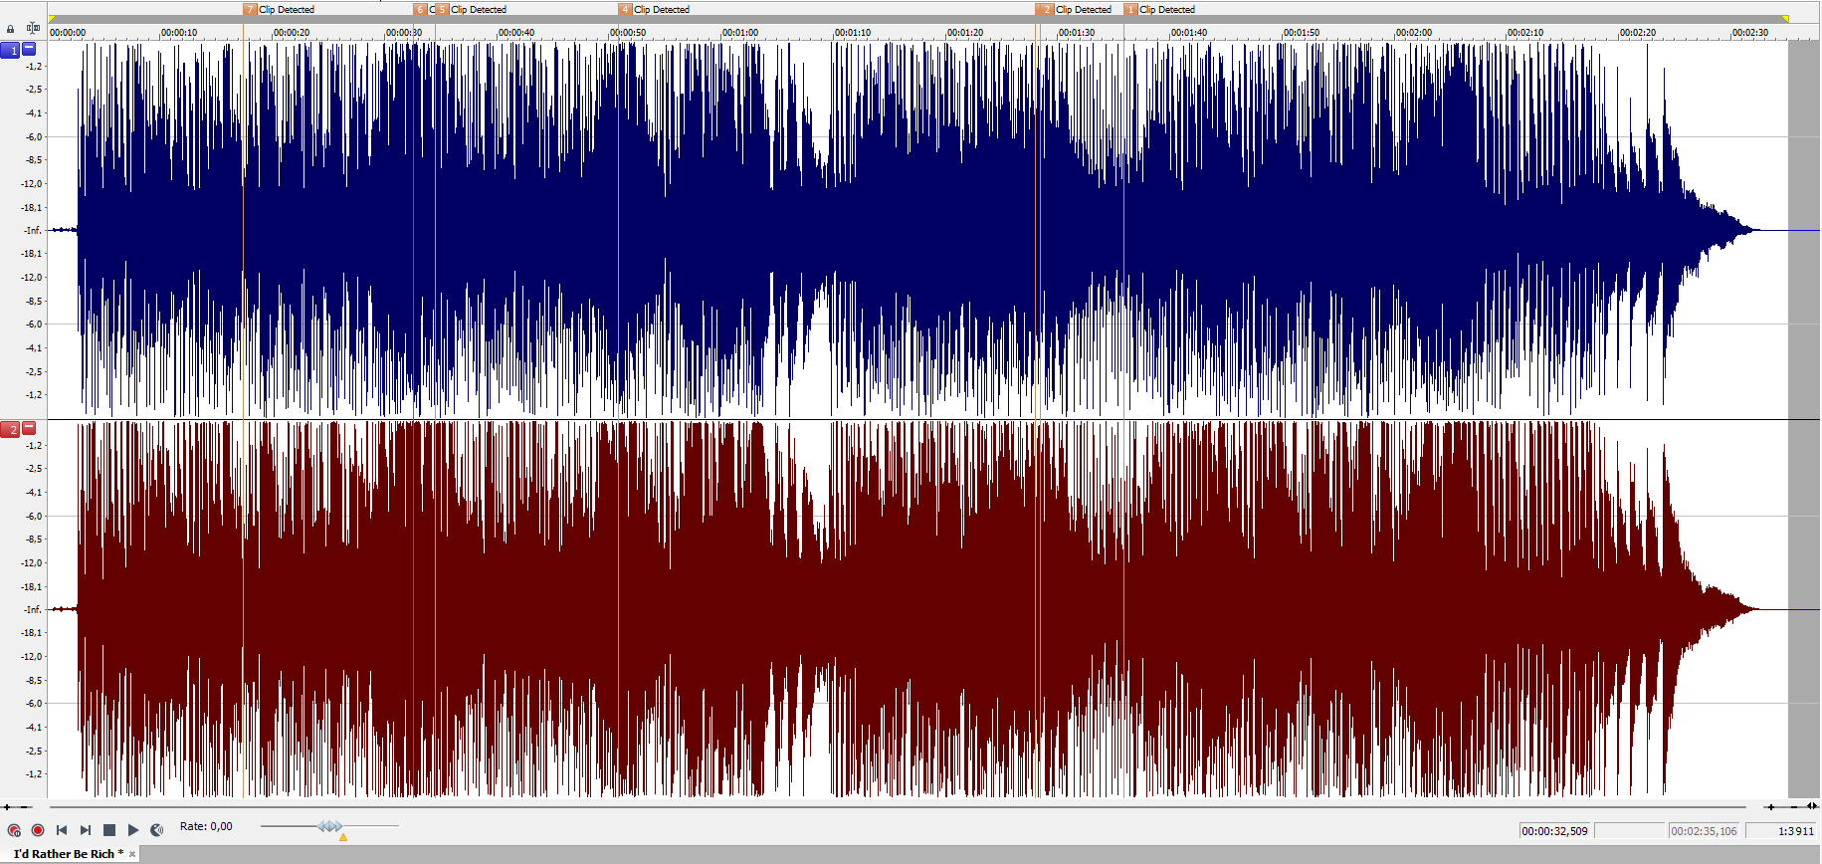
Task: Select channel 2 with its red button
Action: [x=10, y=429]
